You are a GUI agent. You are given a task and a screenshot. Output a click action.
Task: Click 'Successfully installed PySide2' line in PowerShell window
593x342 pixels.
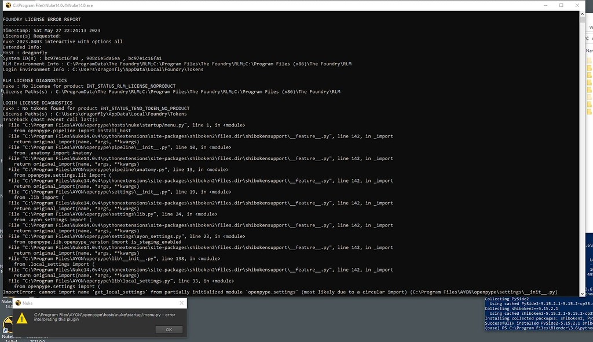point(539,324)
